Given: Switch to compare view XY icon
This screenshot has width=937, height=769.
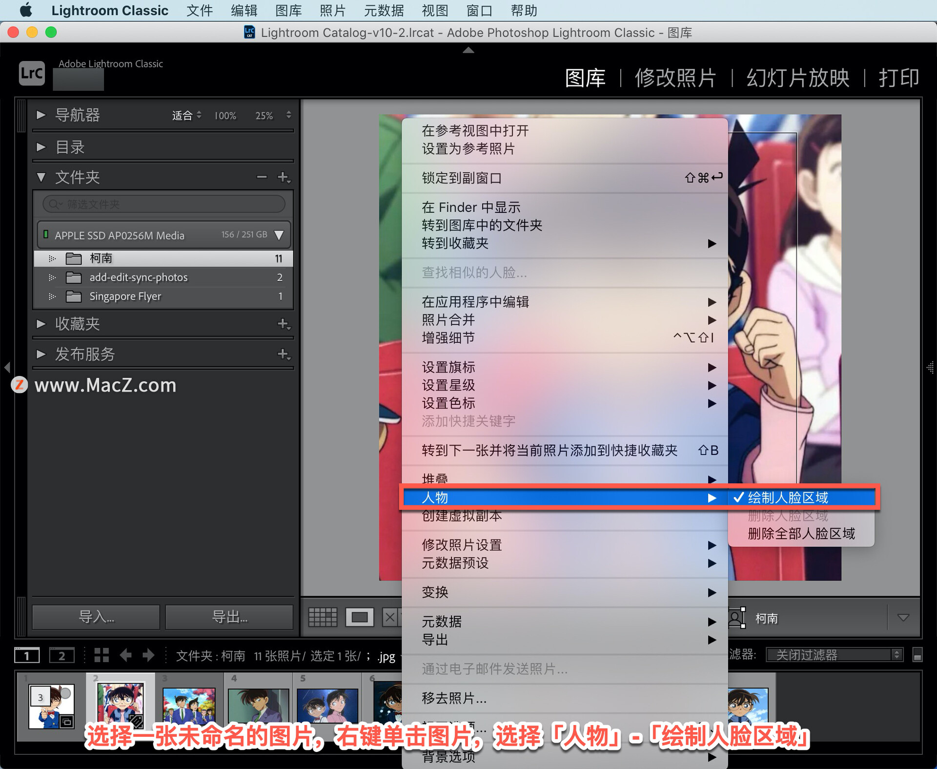Looking at the screenshot, I should click(391, 617).
